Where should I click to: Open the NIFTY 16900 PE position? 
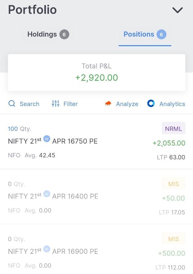click(53, 251)
